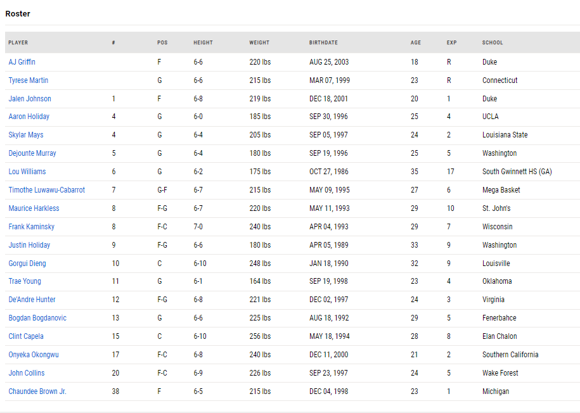Select Maurice Harkless in the roster
The height and width of the screenshot is (413, 580).
[34, 208]
